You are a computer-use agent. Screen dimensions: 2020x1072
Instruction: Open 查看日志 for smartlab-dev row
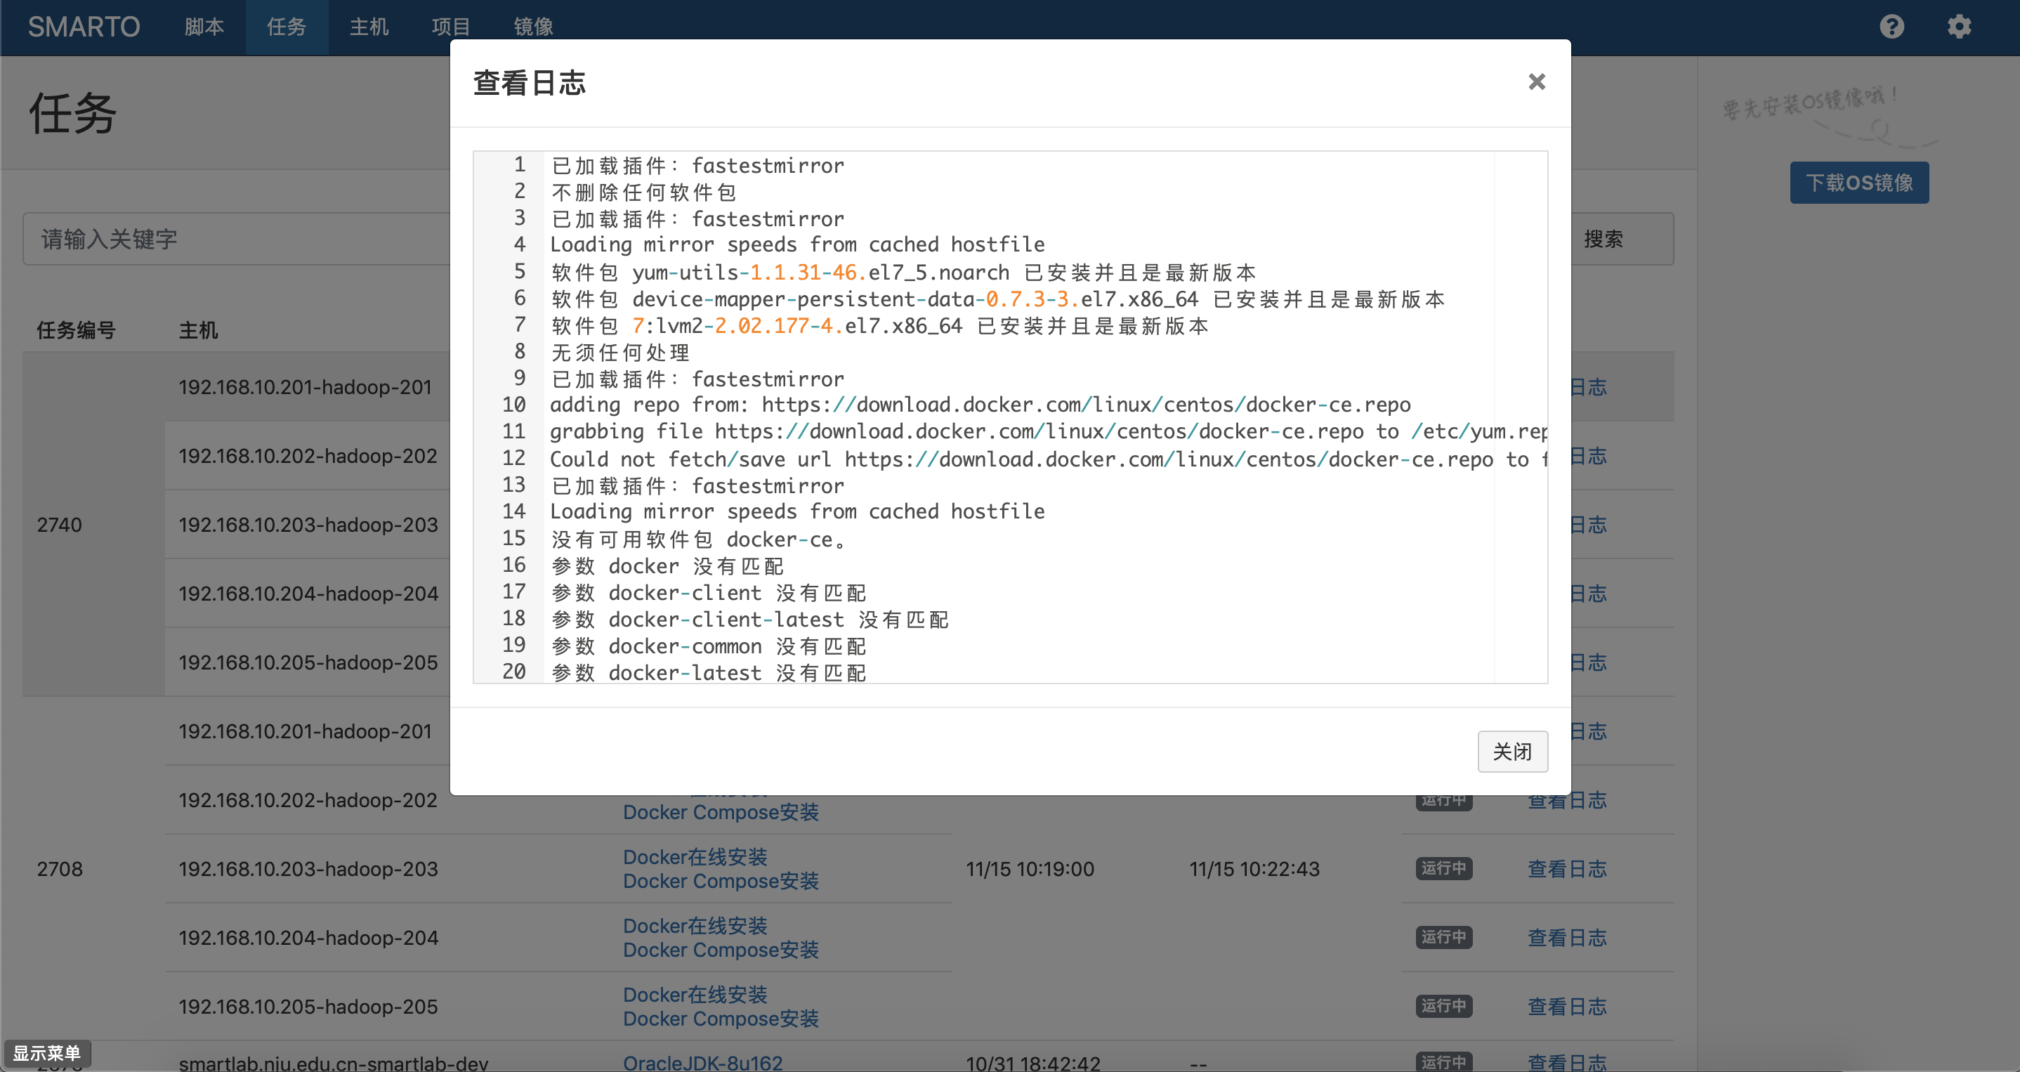click(1567, 1063)
